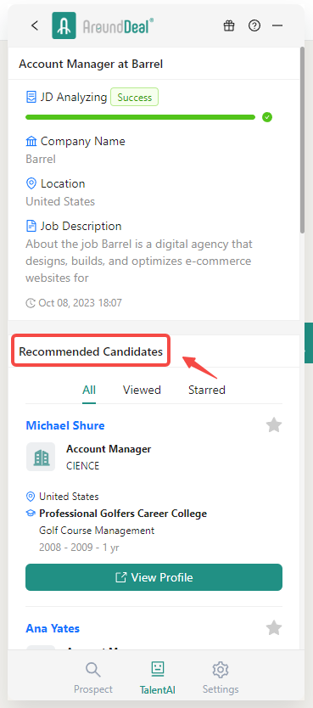Minimize the panel with the dash icon
313x708 pixels.
[x=277, y=26]
